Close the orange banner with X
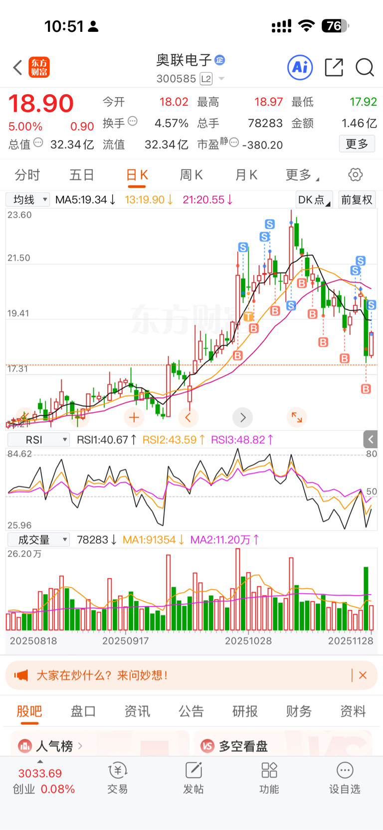Image resolution: width=383 pixels, height=830 pixels. pos(363,675)
